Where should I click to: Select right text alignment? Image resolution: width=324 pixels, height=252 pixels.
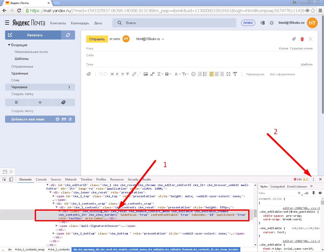tap(222, 74)
